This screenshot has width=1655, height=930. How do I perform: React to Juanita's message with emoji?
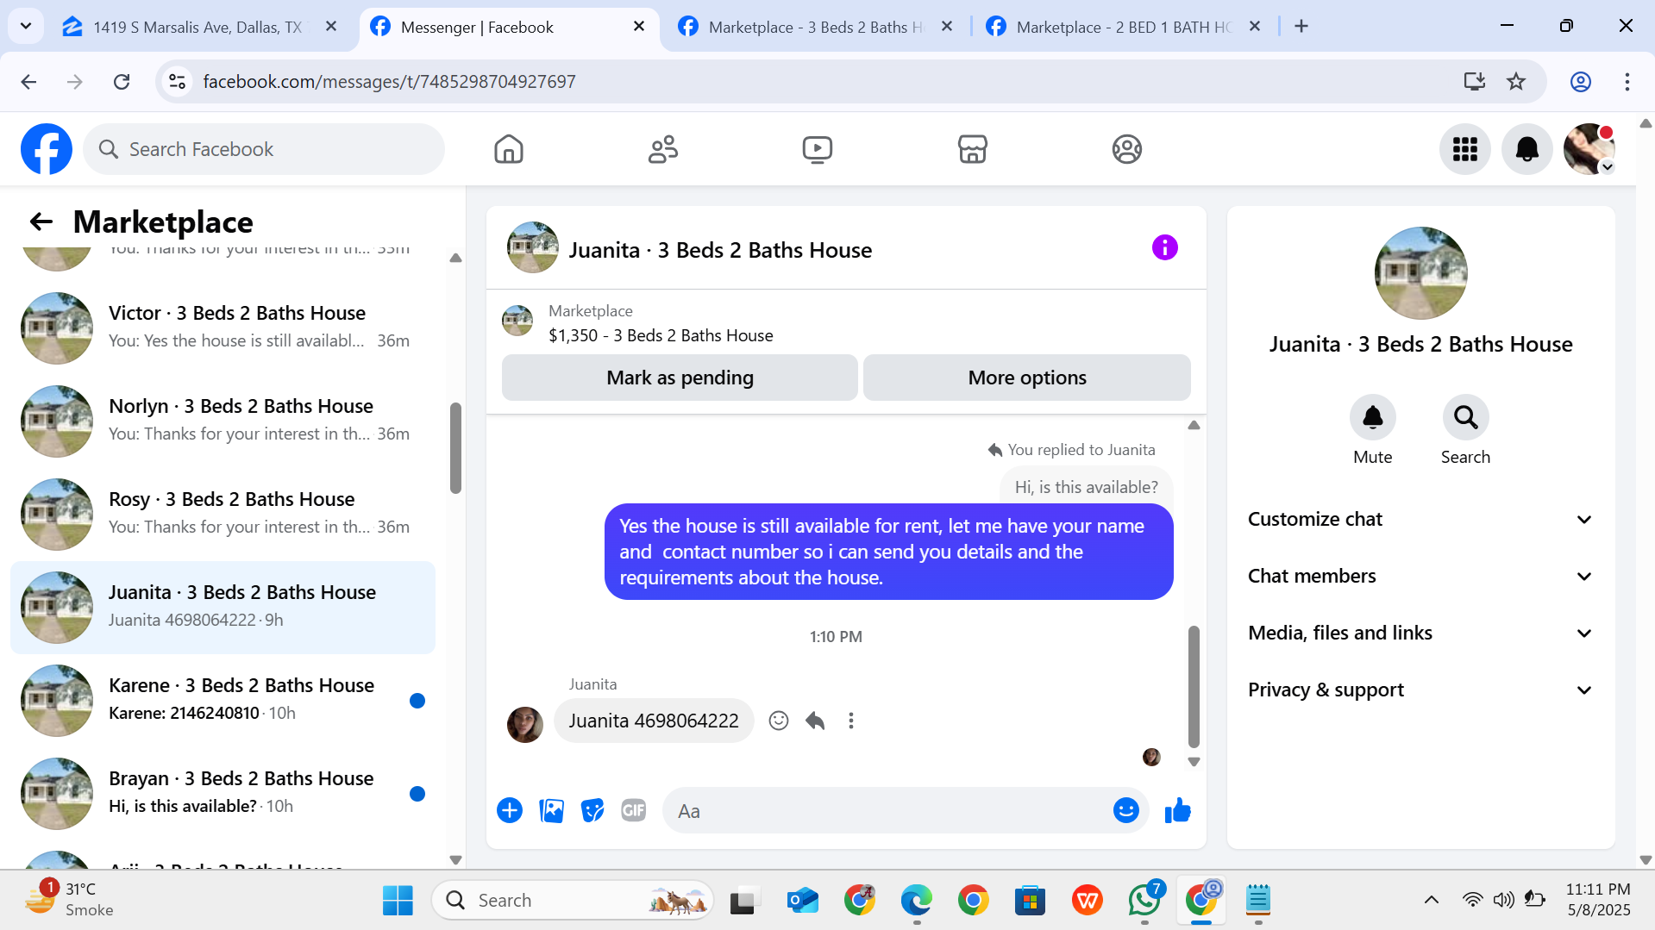(779, 721)
